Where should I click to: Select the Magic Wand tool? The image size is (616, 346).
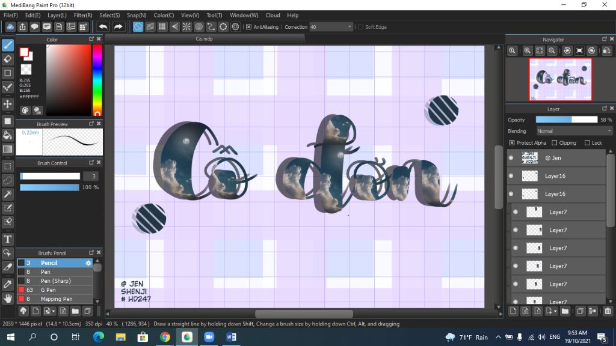[7, 194]
